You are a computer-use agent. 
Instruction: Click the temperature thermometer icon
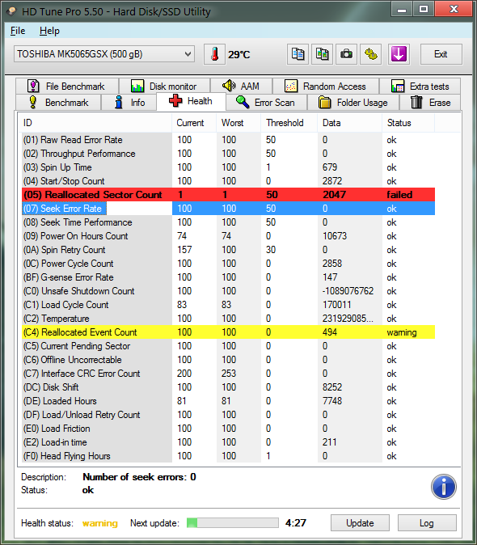click(214, 54)
